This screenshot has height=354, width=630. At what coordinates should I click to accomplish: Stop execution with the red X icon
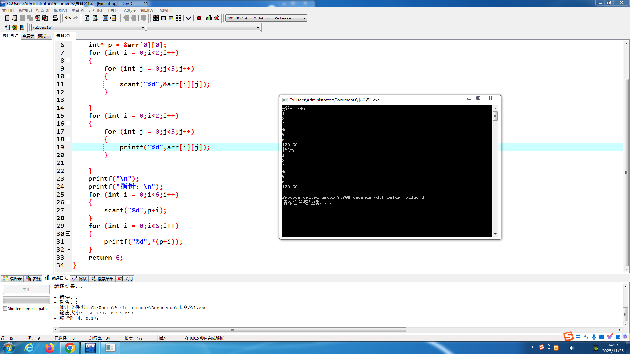click(x=199, y=18)
